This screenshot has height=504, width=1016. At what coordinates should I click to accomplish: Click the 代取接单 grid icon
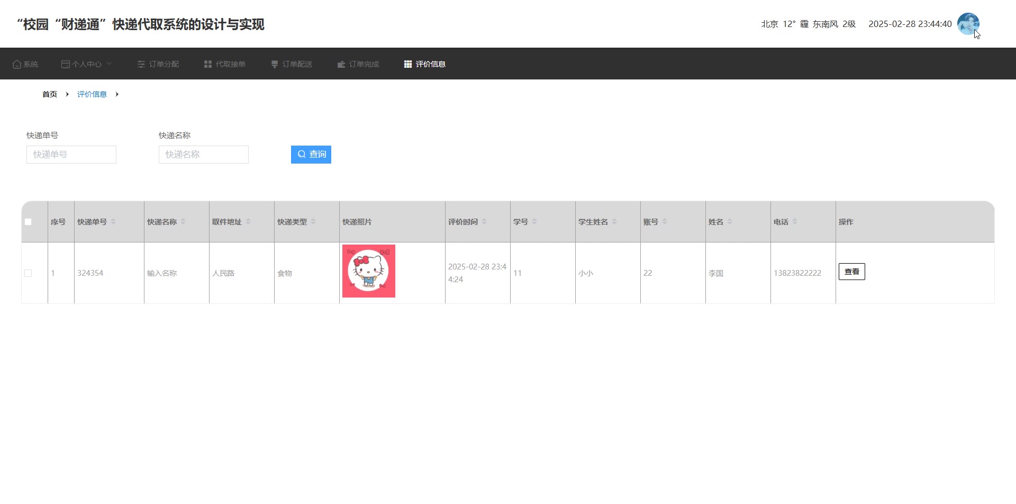click(x=208, y=64)
